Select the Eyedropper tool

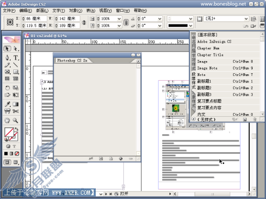[x=7, y=104]
